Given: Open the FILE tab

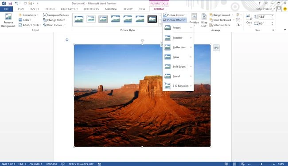Looking at the screenshot, I should click(x=7, y=9).
